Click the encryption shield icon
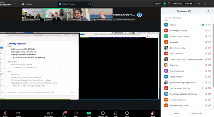The width and height of the screenshot is (214, 117). pyautogui.click(x=164, y=4)
